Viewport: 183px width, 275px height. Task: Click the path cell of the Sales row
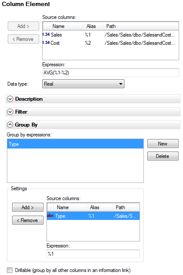pyautogui.click(x=140, y=35)
